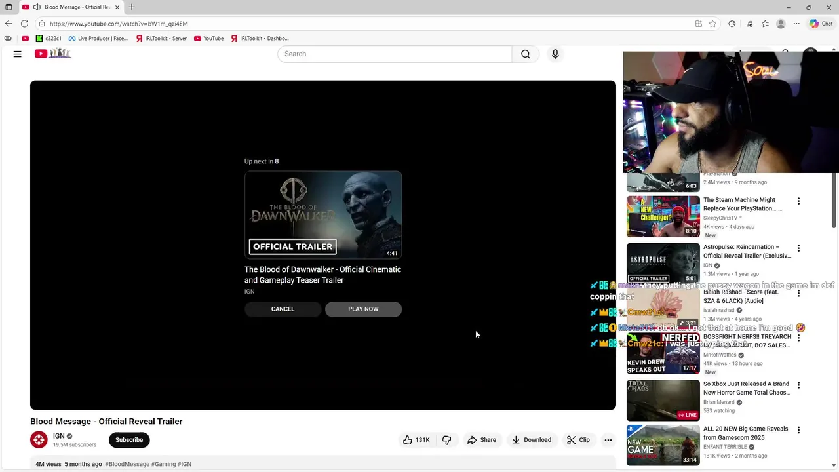This screenshot has width=839, height=472.
Task: Open The Steam Machine video thumbnail
Action: 663,216
